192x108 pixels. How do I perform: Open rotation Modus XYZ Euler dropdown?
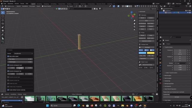click(180, 63)
